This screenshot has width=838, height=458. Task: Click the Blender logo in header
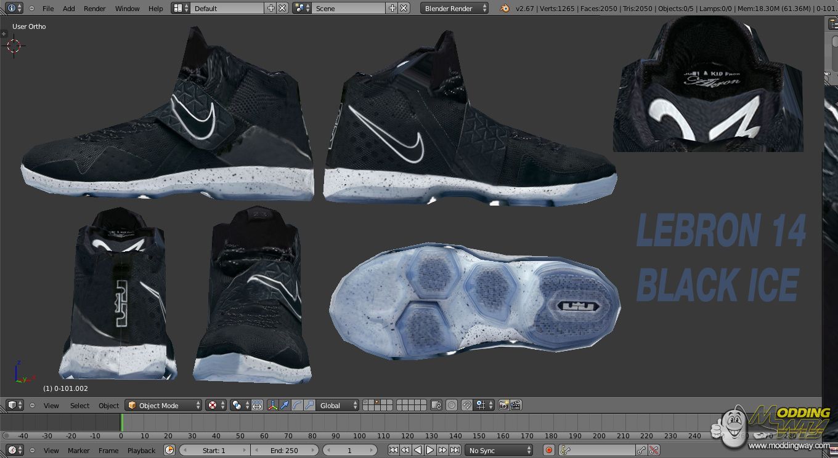505,8
